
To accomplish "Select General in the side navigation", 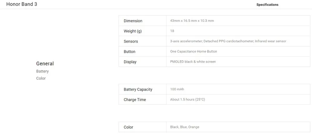I will pyautogui.click(x=45, y=63).
